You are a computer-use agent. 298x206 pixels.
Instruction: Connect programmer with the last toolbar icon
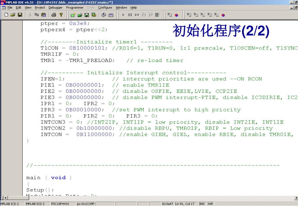coord(223,15)
